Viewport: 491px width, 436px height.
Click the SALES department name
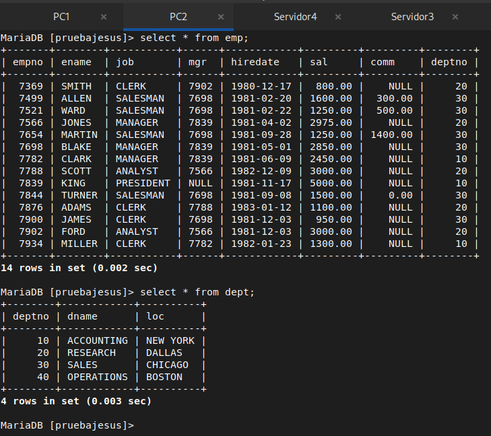click(82, 365)
